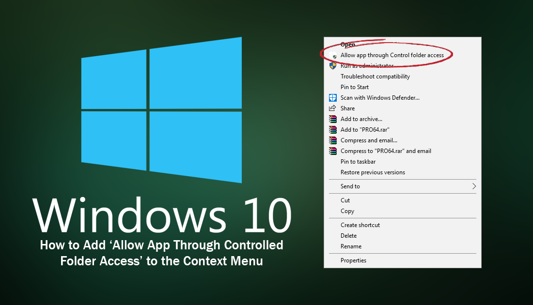Select Compress and email...
The image size is (533, 305).
pyautogui.click(x=403, y=140)
